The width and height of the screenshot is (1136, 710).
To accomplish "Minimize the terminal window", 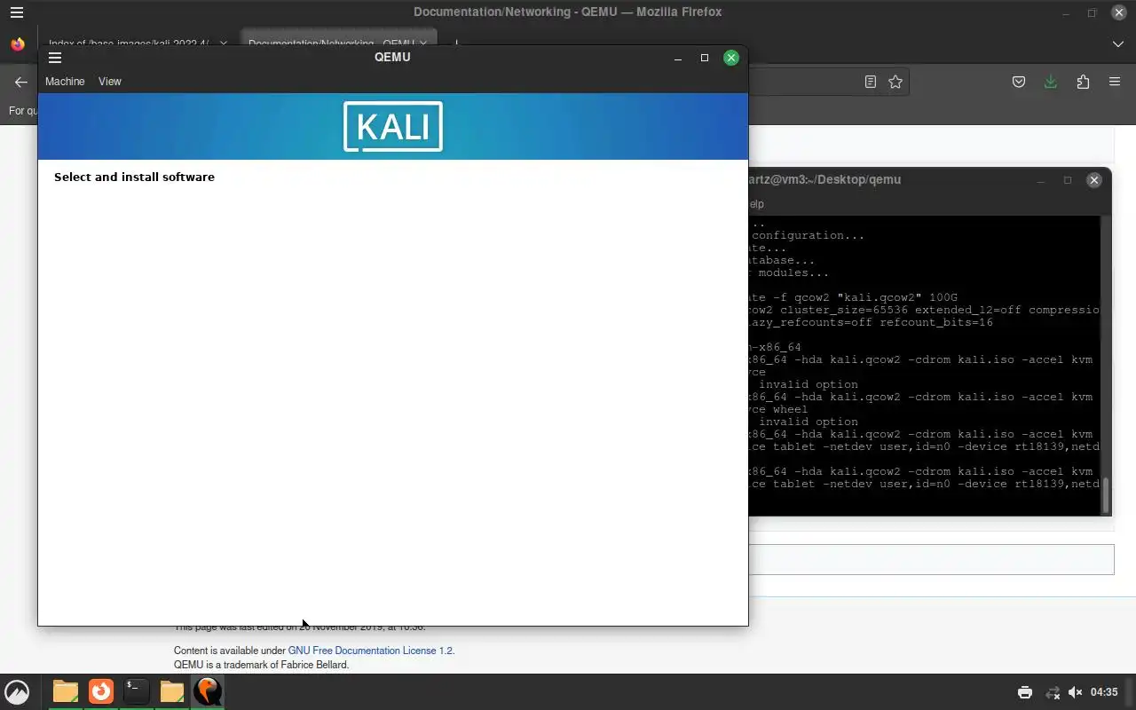I will click(1041, 180).
